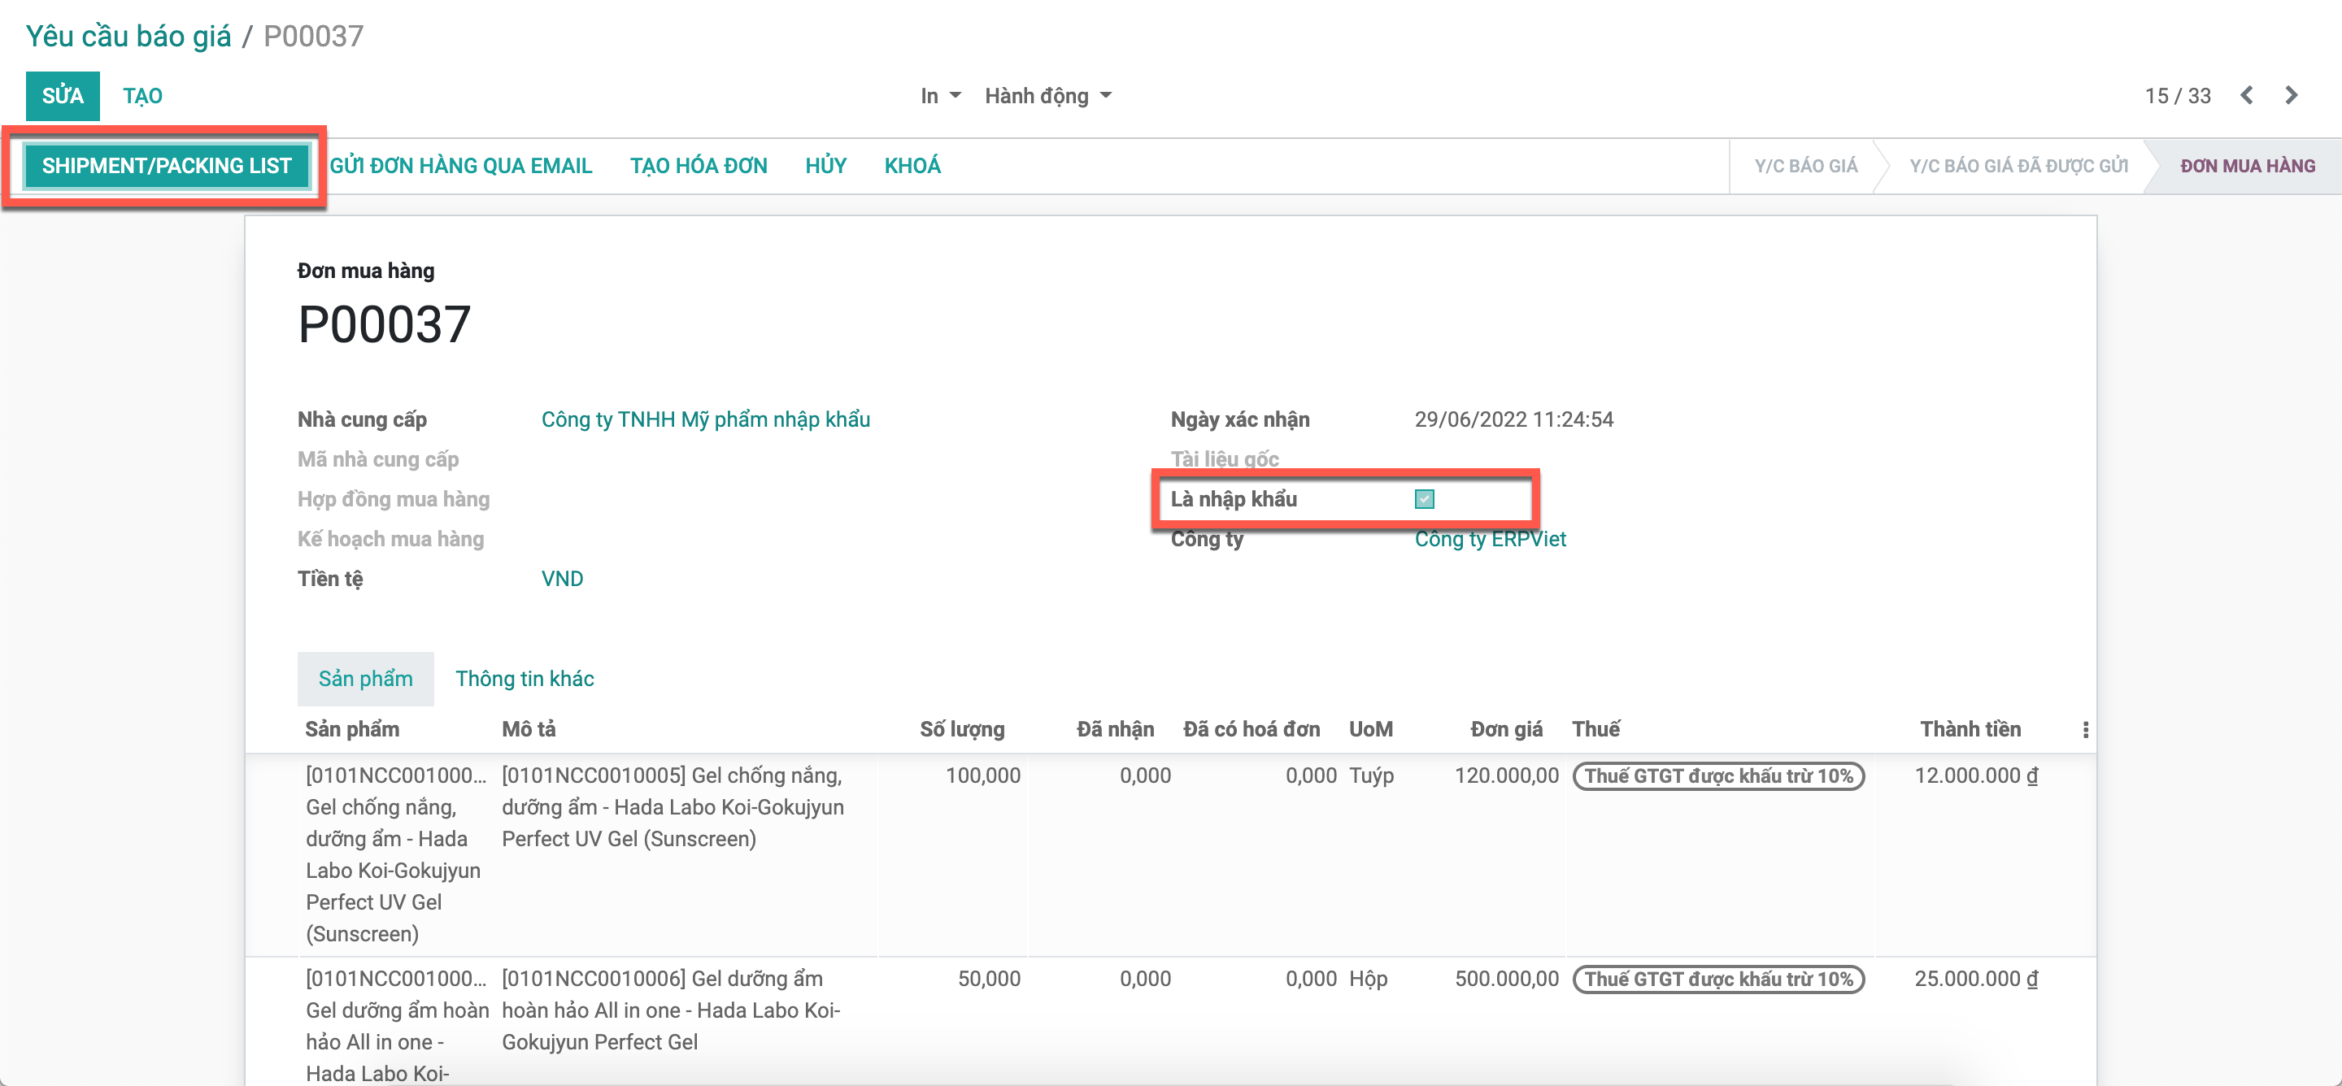Sort by Đã nhận column header
2342x1086 pixels.
click(x=1115, y=730)
